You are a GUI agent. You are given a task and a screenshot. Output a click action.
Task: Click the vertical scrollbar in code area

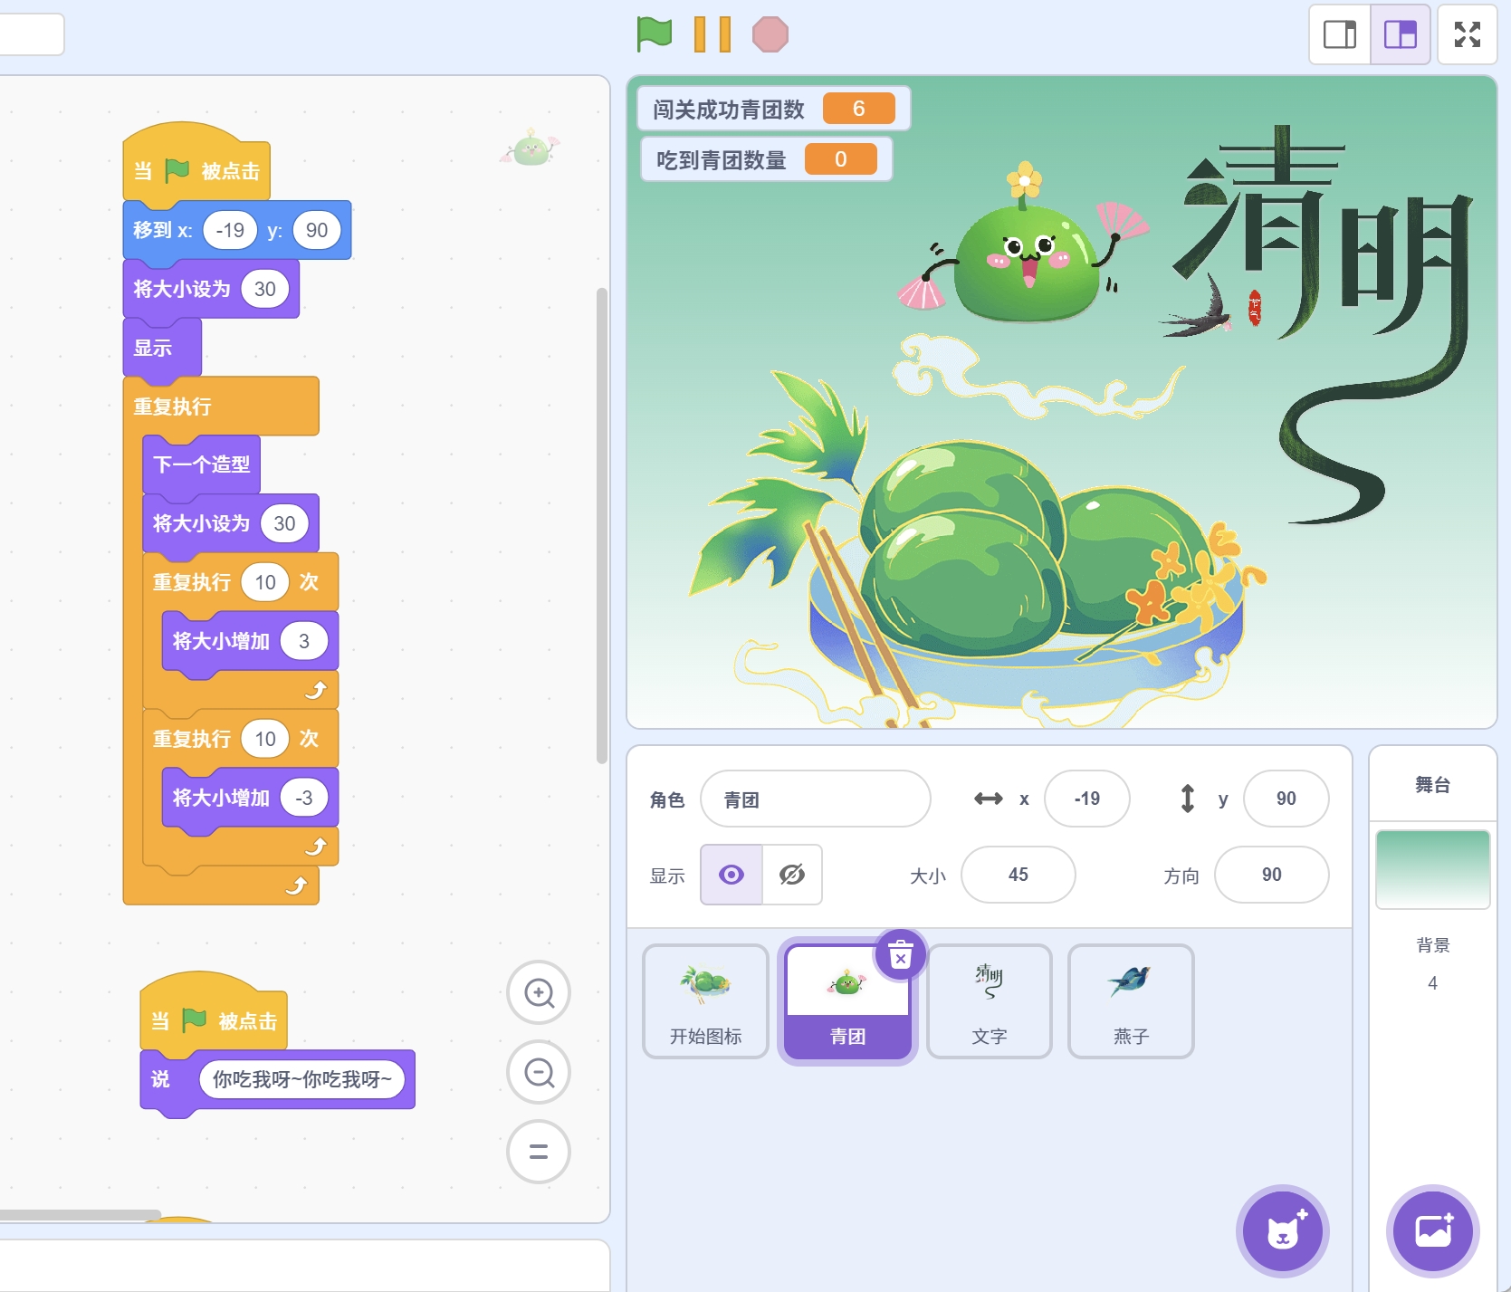(601, 525)
